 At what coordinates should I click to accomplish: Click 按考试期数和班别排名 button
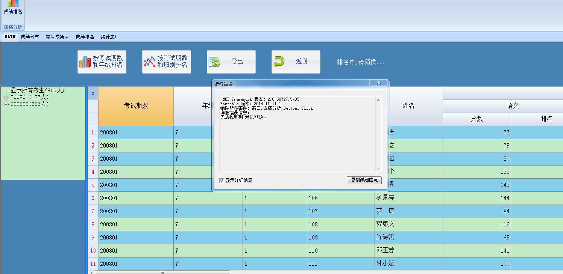coord(167,62)
